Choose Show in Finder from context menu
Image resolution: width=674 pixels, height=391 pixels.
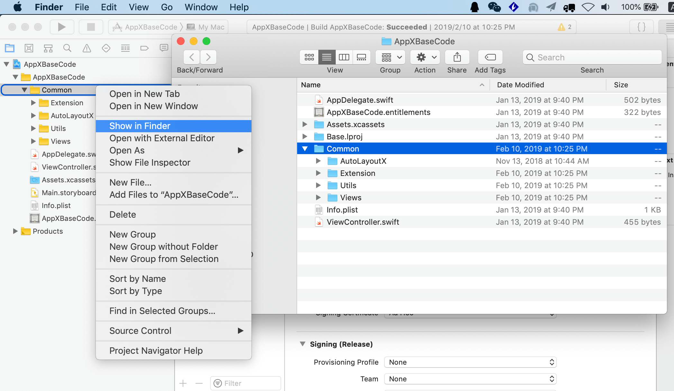[x=174, y=126]
